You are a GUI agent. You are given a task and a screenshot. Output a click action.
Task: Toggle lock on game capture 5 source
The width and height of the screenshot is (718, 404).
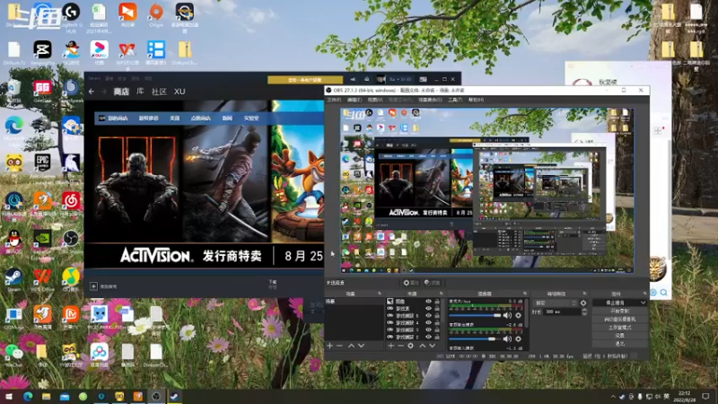[x=437, y=316]
